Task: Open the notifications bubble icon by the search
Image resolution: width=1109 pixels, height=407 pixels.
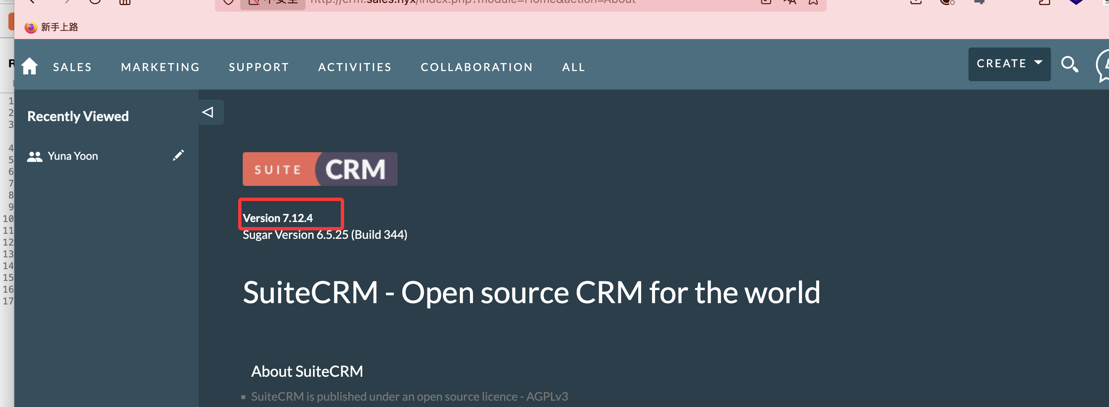Action: [x=1103, y=66]
